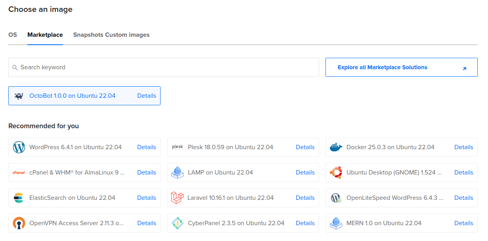
Task: Open Details for OctoBot 1.0.0
Action: (x=147, y=96)
